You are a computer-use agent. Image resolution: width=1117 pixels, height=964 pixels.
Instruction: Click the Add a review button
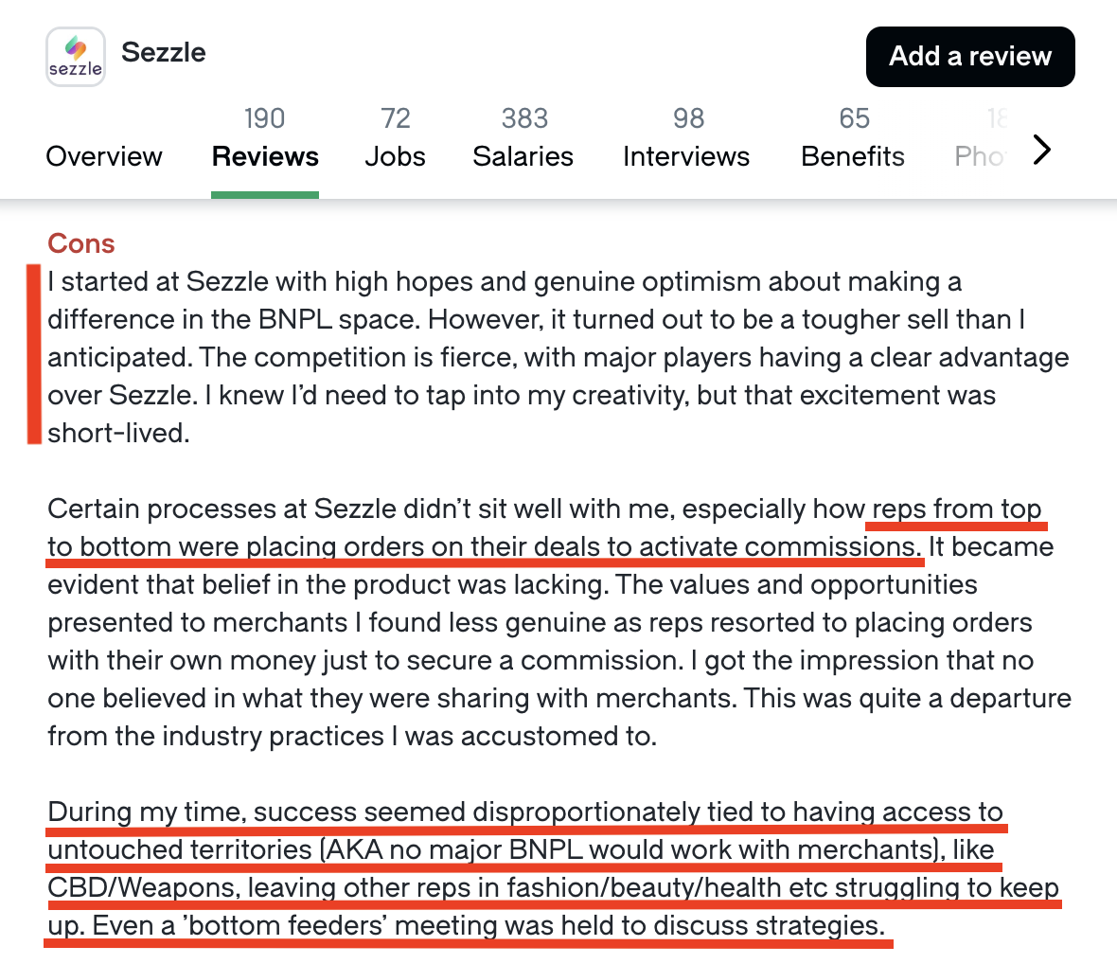[970, 57]
